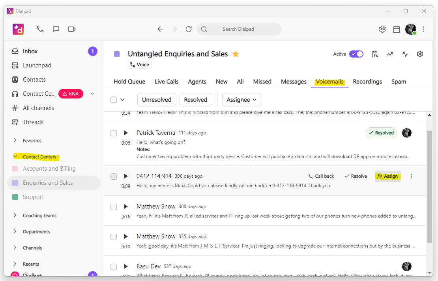Open the profile avatar menu
Screen dimensions: 438x281
tap(411, 29)
